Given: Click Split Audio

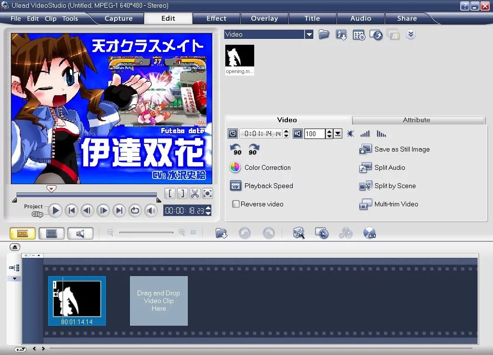Looking at the screenshot, I should coord(382,167).
